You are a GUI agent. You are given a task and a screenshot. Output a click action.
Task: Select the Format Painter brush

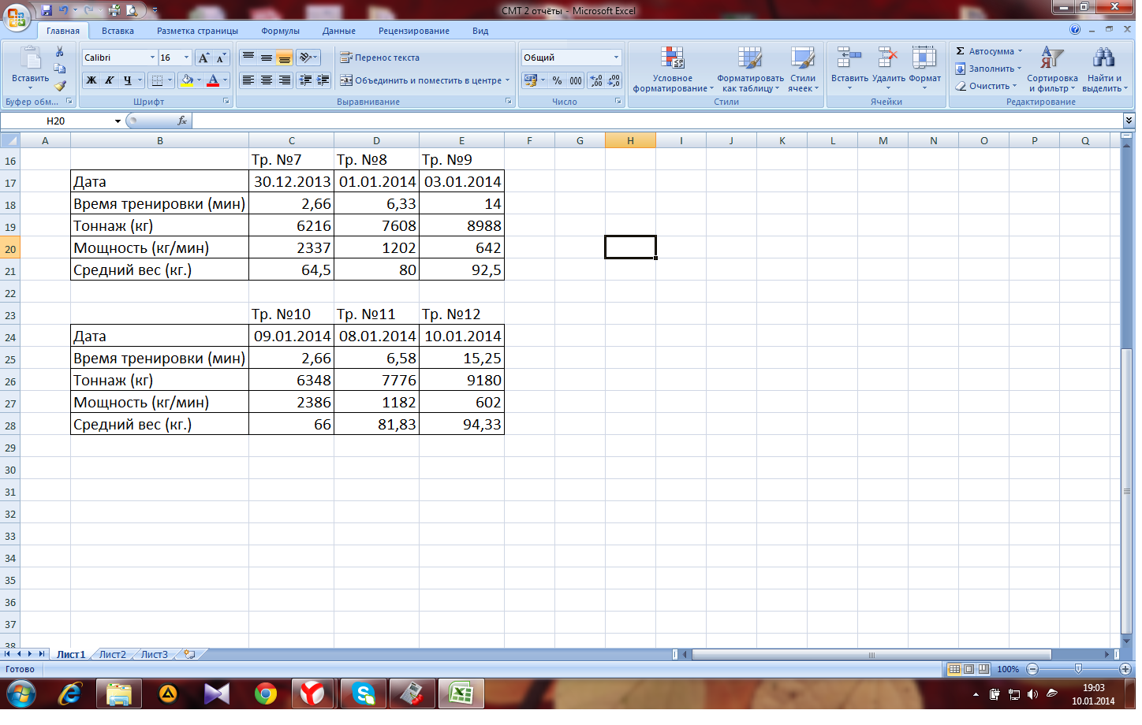[x=60, y=86]
